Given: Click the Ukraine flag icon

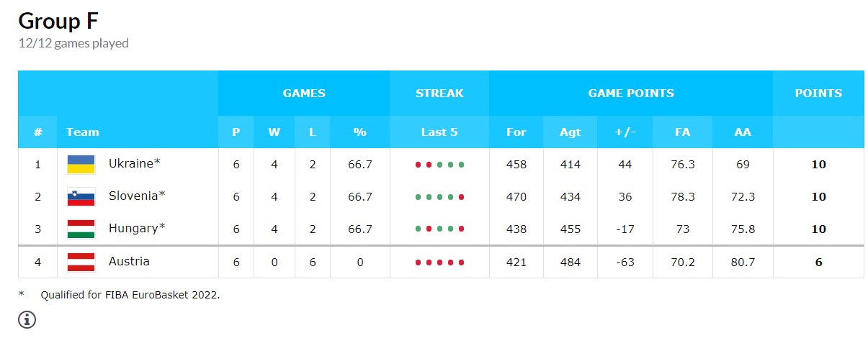Looking at the screenshot, I should click(x=81, y=164).
